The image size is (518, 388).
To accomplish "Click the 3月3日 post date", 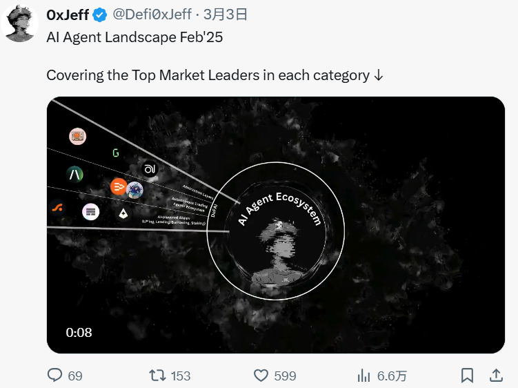I will 226,14.
